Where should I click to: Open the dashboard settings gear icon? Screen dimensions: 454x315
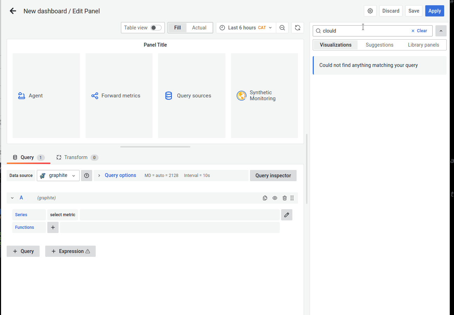(x=370, y=11)
